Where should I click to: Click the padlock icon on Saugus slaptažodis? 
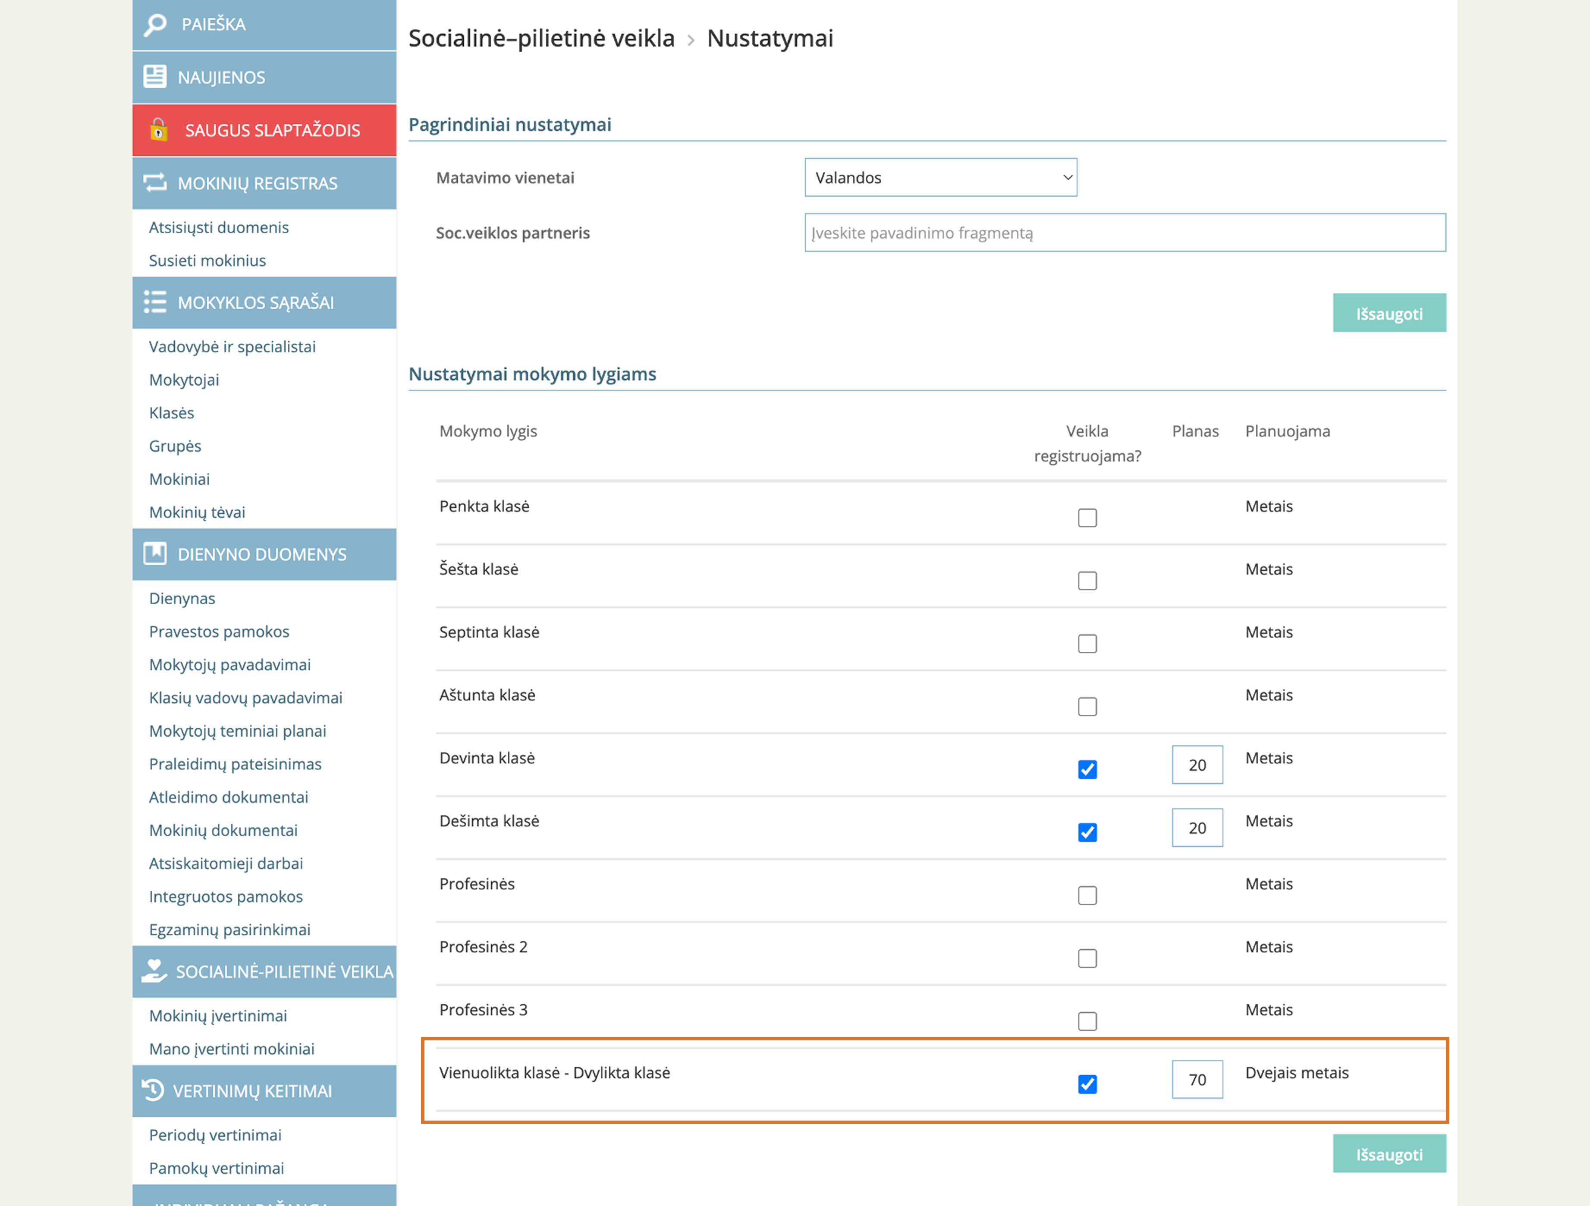coord(158,130)
